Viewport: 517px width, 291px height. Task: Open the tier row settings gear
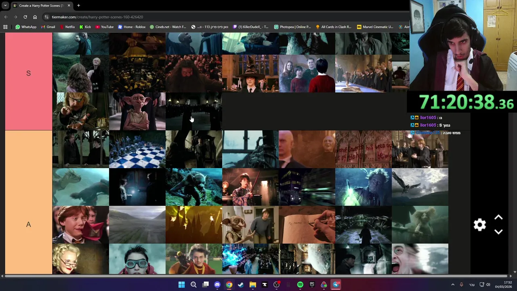(x=480, y=225)
